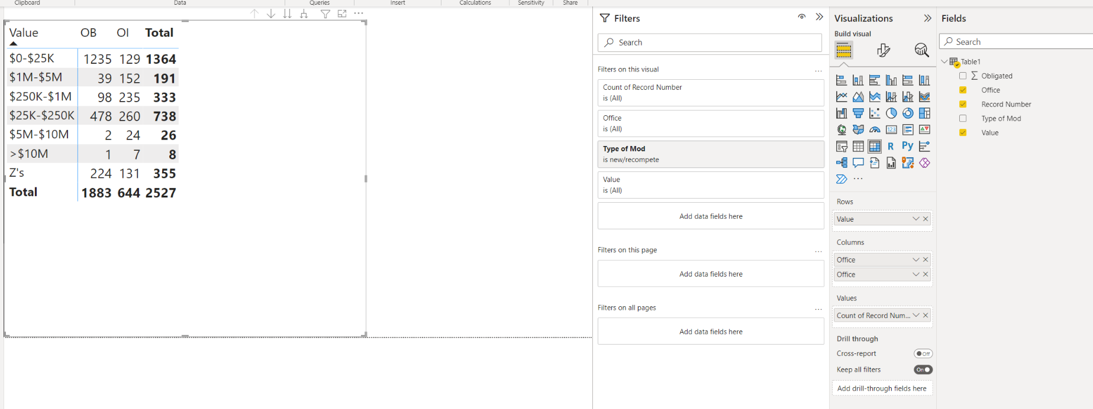Select the Slicer visual

pos(841,147)
